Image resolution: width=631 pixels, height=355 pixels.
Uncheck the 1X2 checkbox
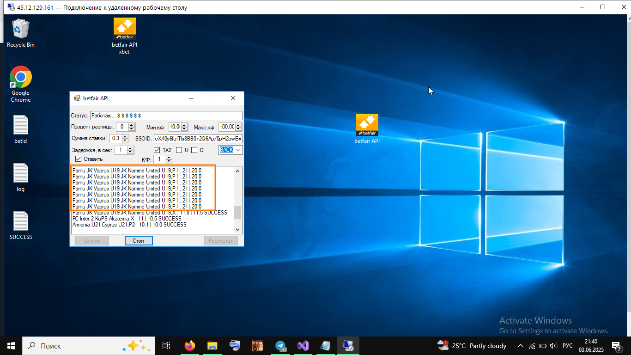[157, 150]
